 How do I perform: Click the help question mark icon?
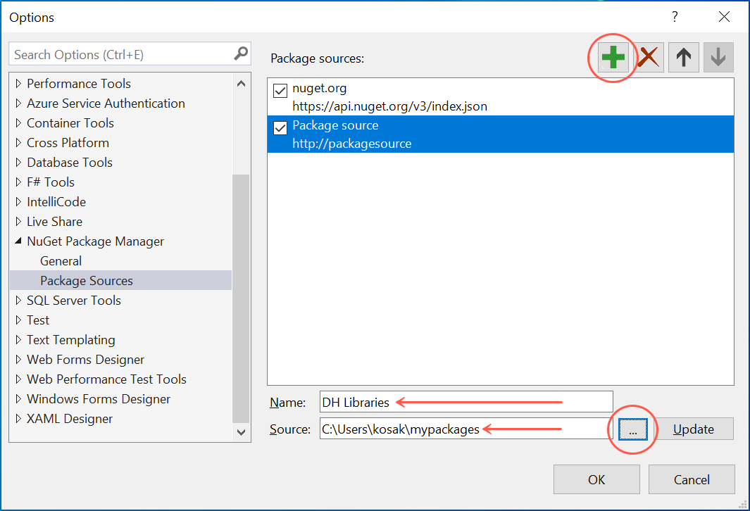(x=674, y=17)
